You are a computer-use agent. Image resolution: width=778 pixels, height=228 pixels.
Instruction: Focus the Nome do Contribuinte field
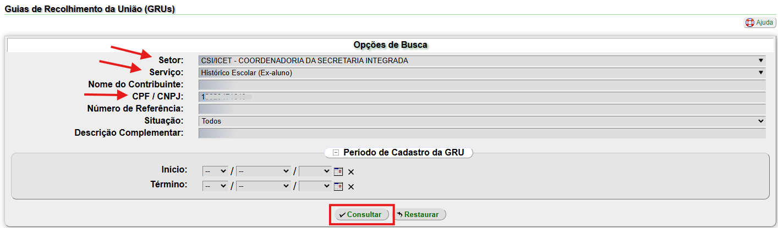tap(482, 85)
